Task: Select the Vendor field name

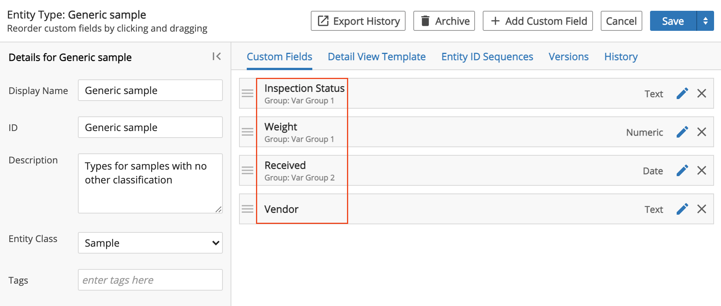Action: [281, 209]
